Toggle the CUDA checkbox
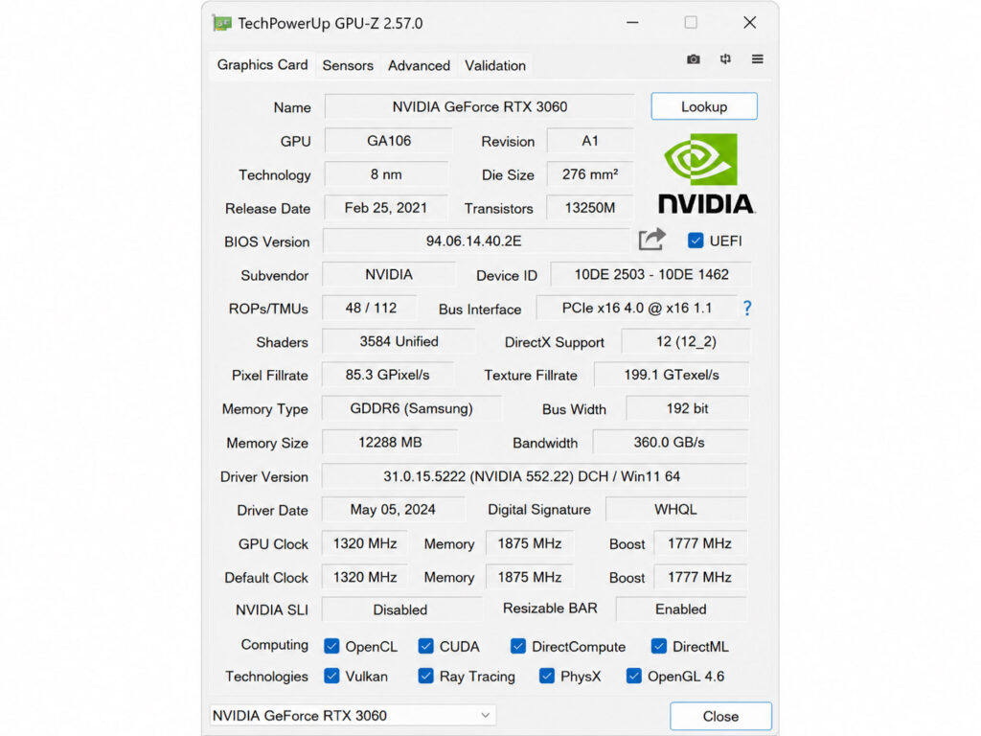This screenshot has width=981, height=736. [x=425, y=646]
